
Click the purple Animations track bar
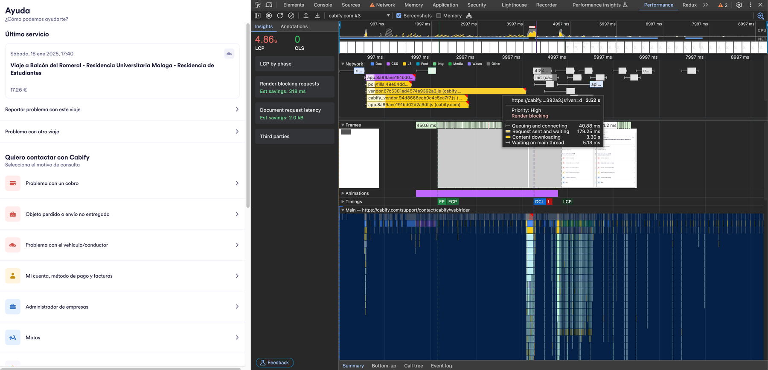click(487, 193)
